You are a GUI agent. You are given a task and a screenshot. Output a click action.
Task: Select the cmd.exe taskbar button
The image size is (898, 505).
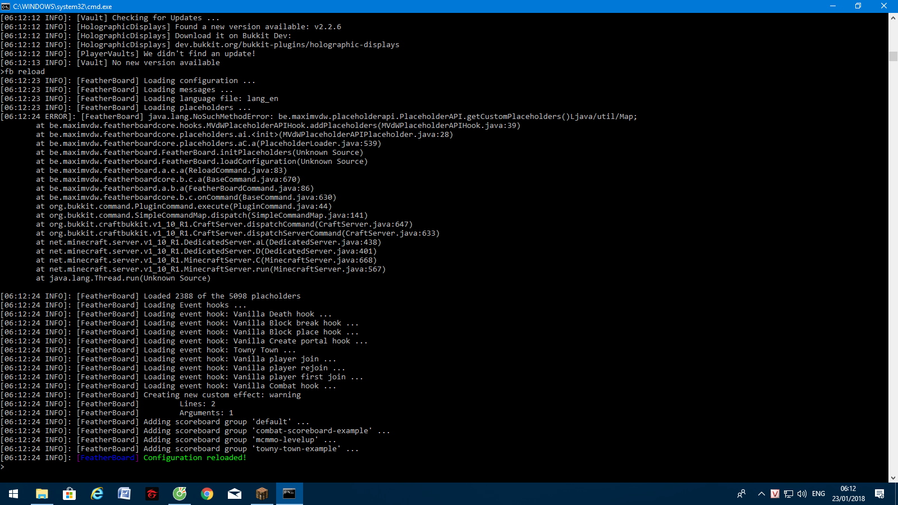(290, 494)
